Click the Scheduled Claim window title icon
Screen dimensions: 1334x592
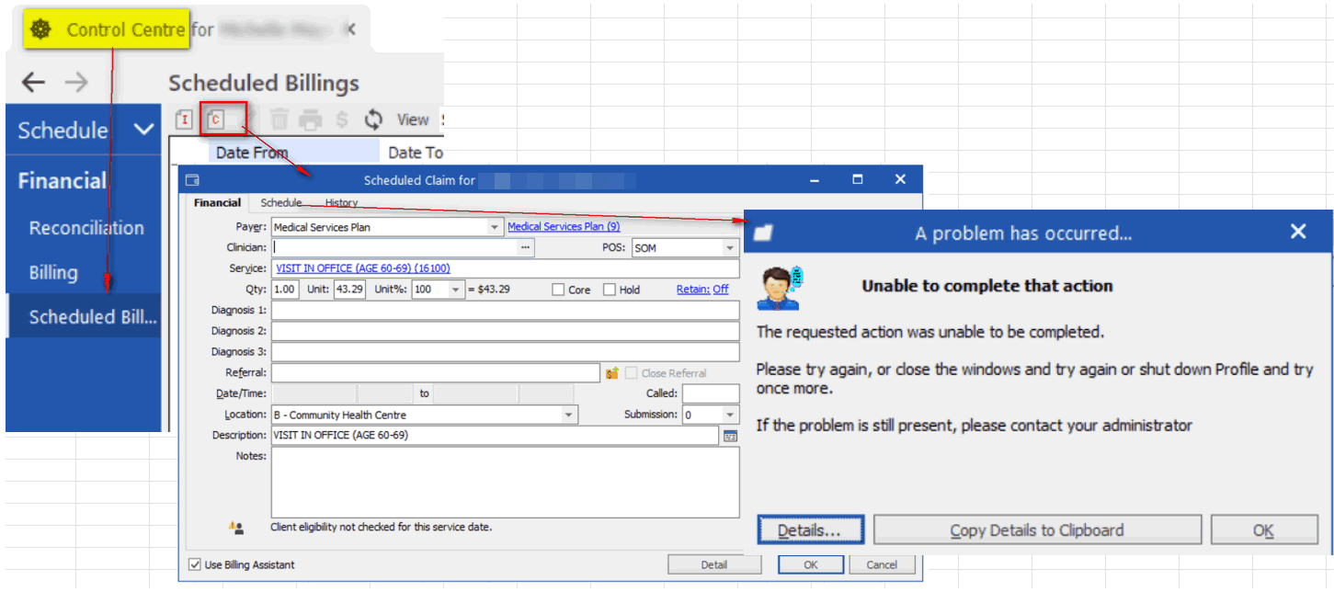point(192,180)
